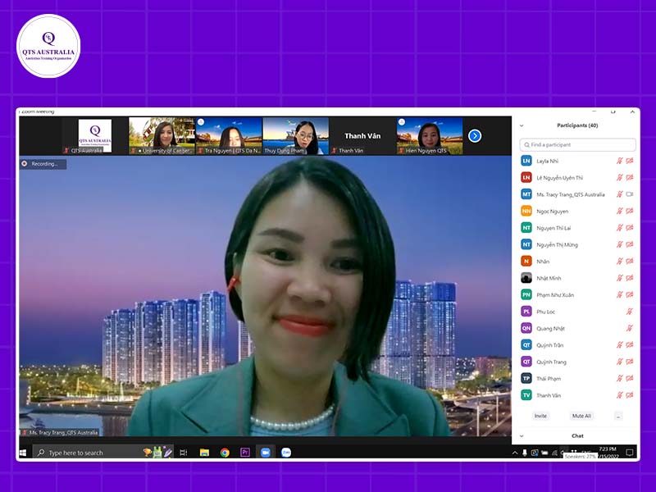This screenshot has height=492, width=656.
Task: Click the Mute All button
Action: 581,416
